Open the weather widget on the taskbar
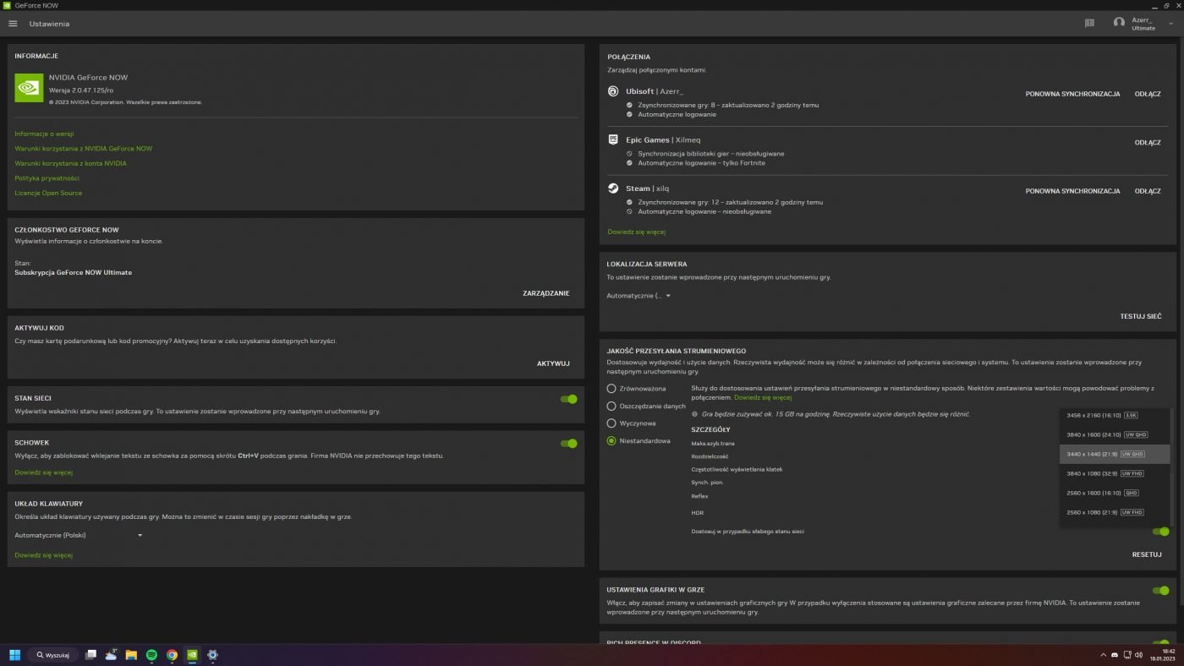1184x666 pixels. (111, 654)
